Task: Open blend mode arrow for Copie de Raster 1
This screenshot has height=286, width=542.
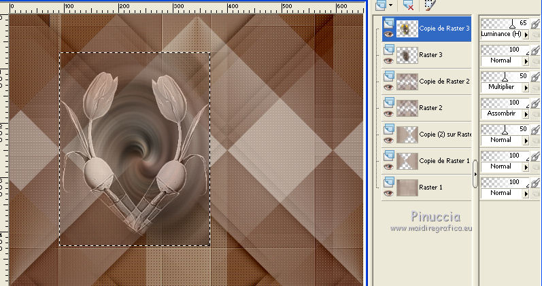Action: (526, 167)
